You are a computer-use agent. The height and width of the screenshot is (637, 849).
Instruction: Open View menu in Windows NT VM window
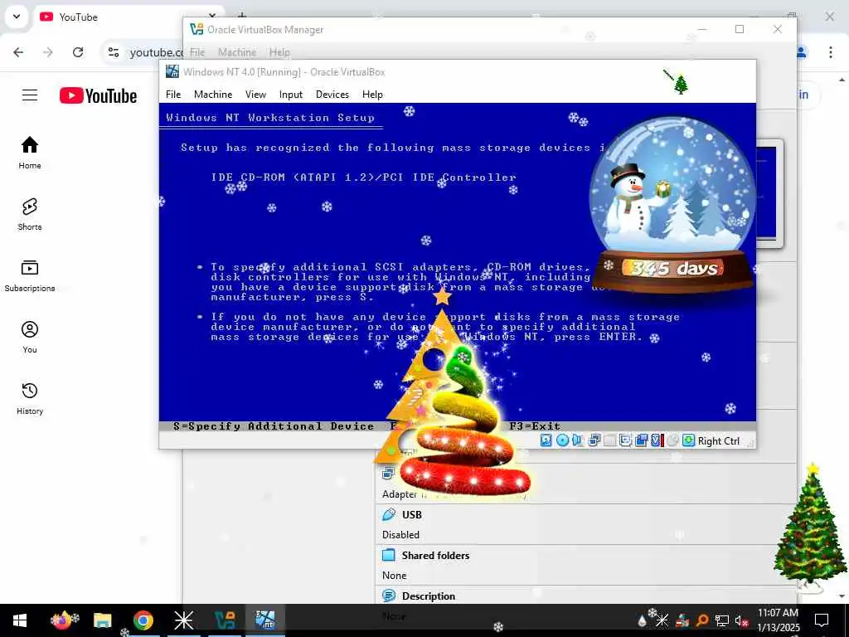point(255,95)
